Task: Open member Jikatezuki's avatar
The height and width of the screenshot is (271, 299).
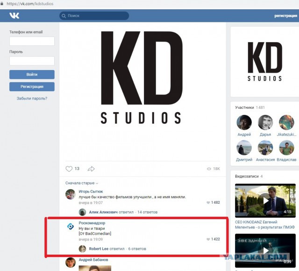Action: tap(286, 122)
